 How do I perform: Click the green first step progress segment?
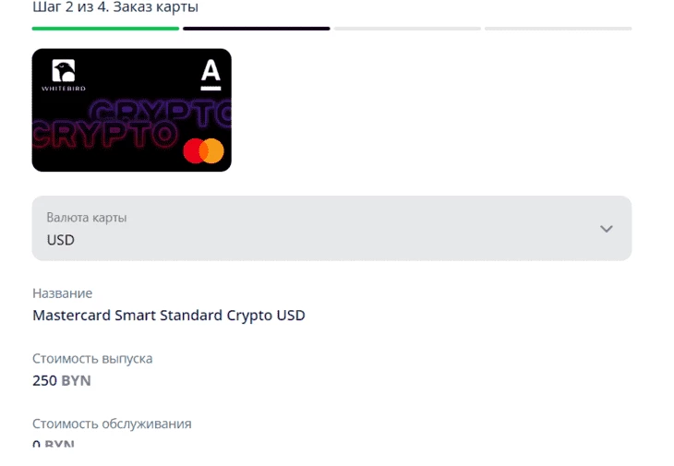point(105,29)
